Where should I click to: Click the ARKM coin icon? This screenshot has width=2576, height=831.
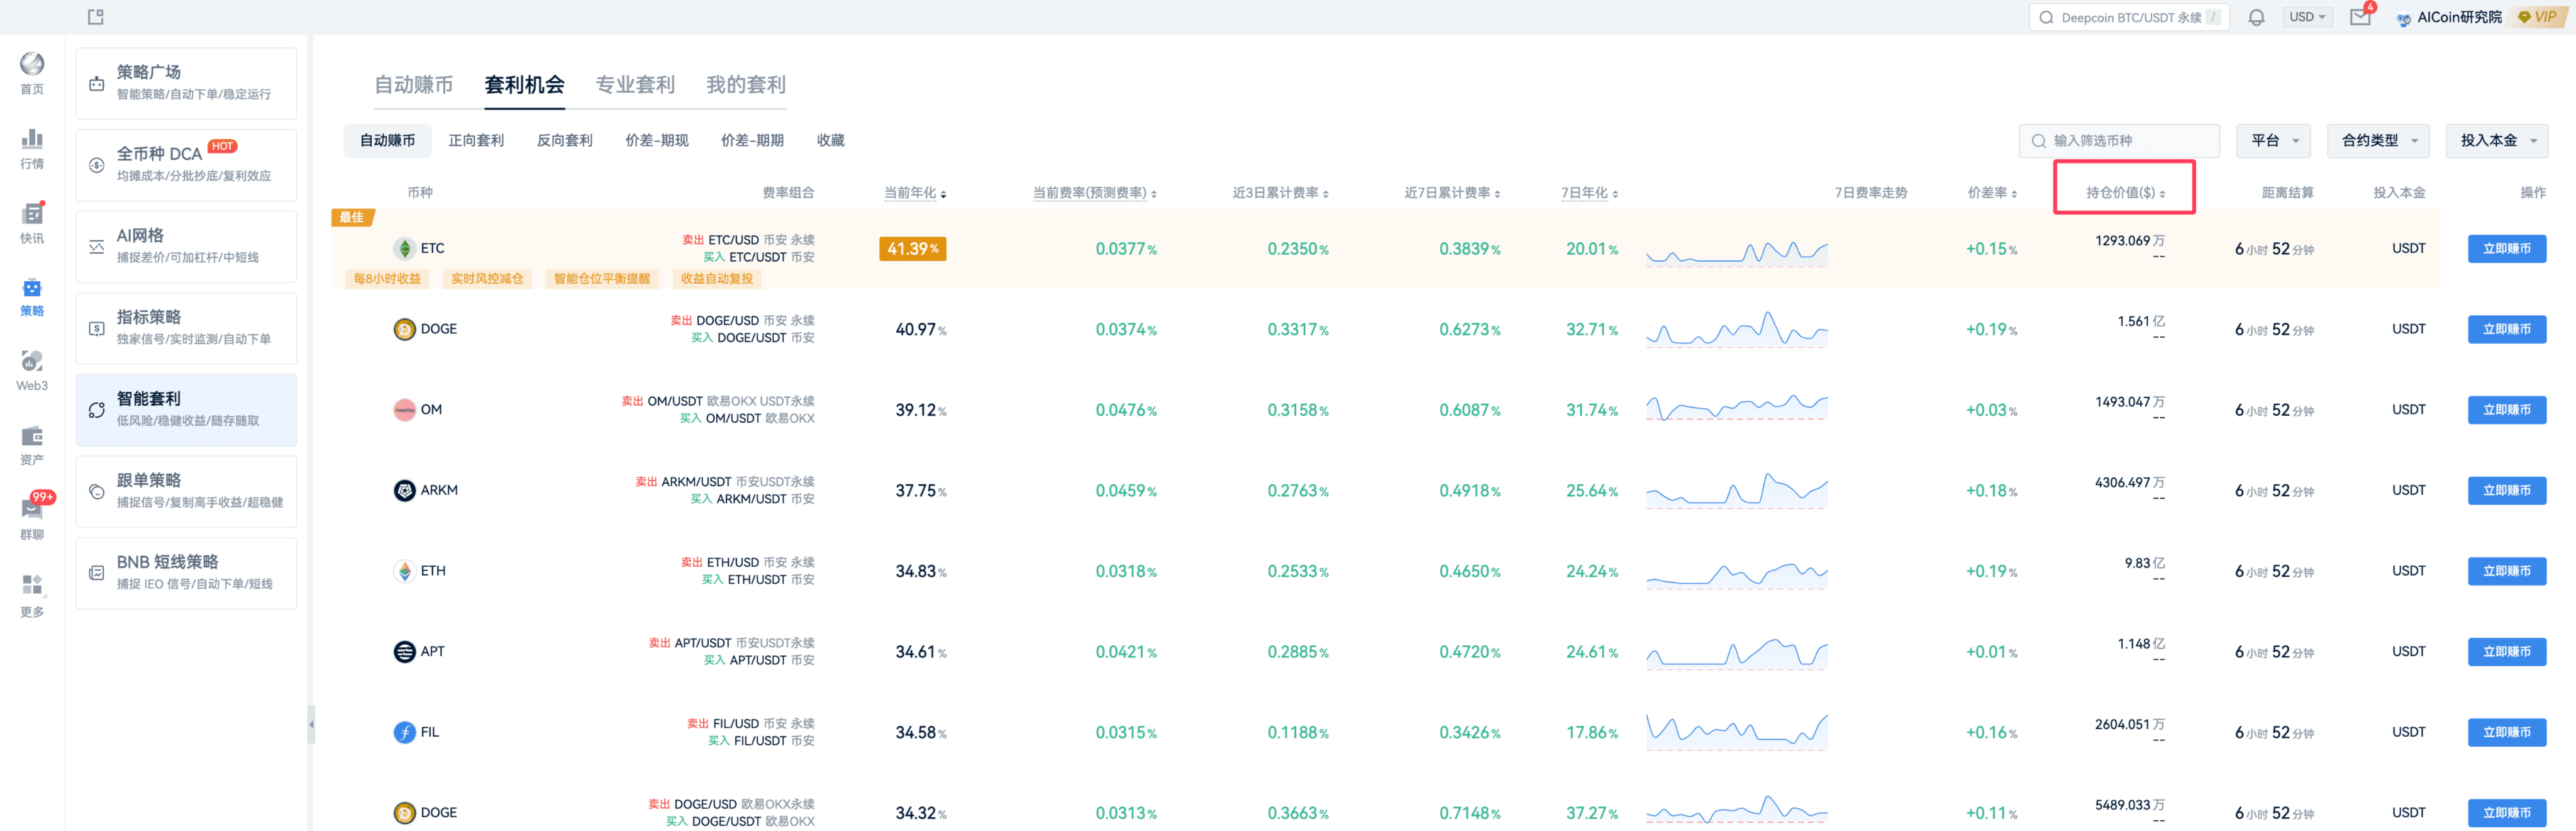404,490
